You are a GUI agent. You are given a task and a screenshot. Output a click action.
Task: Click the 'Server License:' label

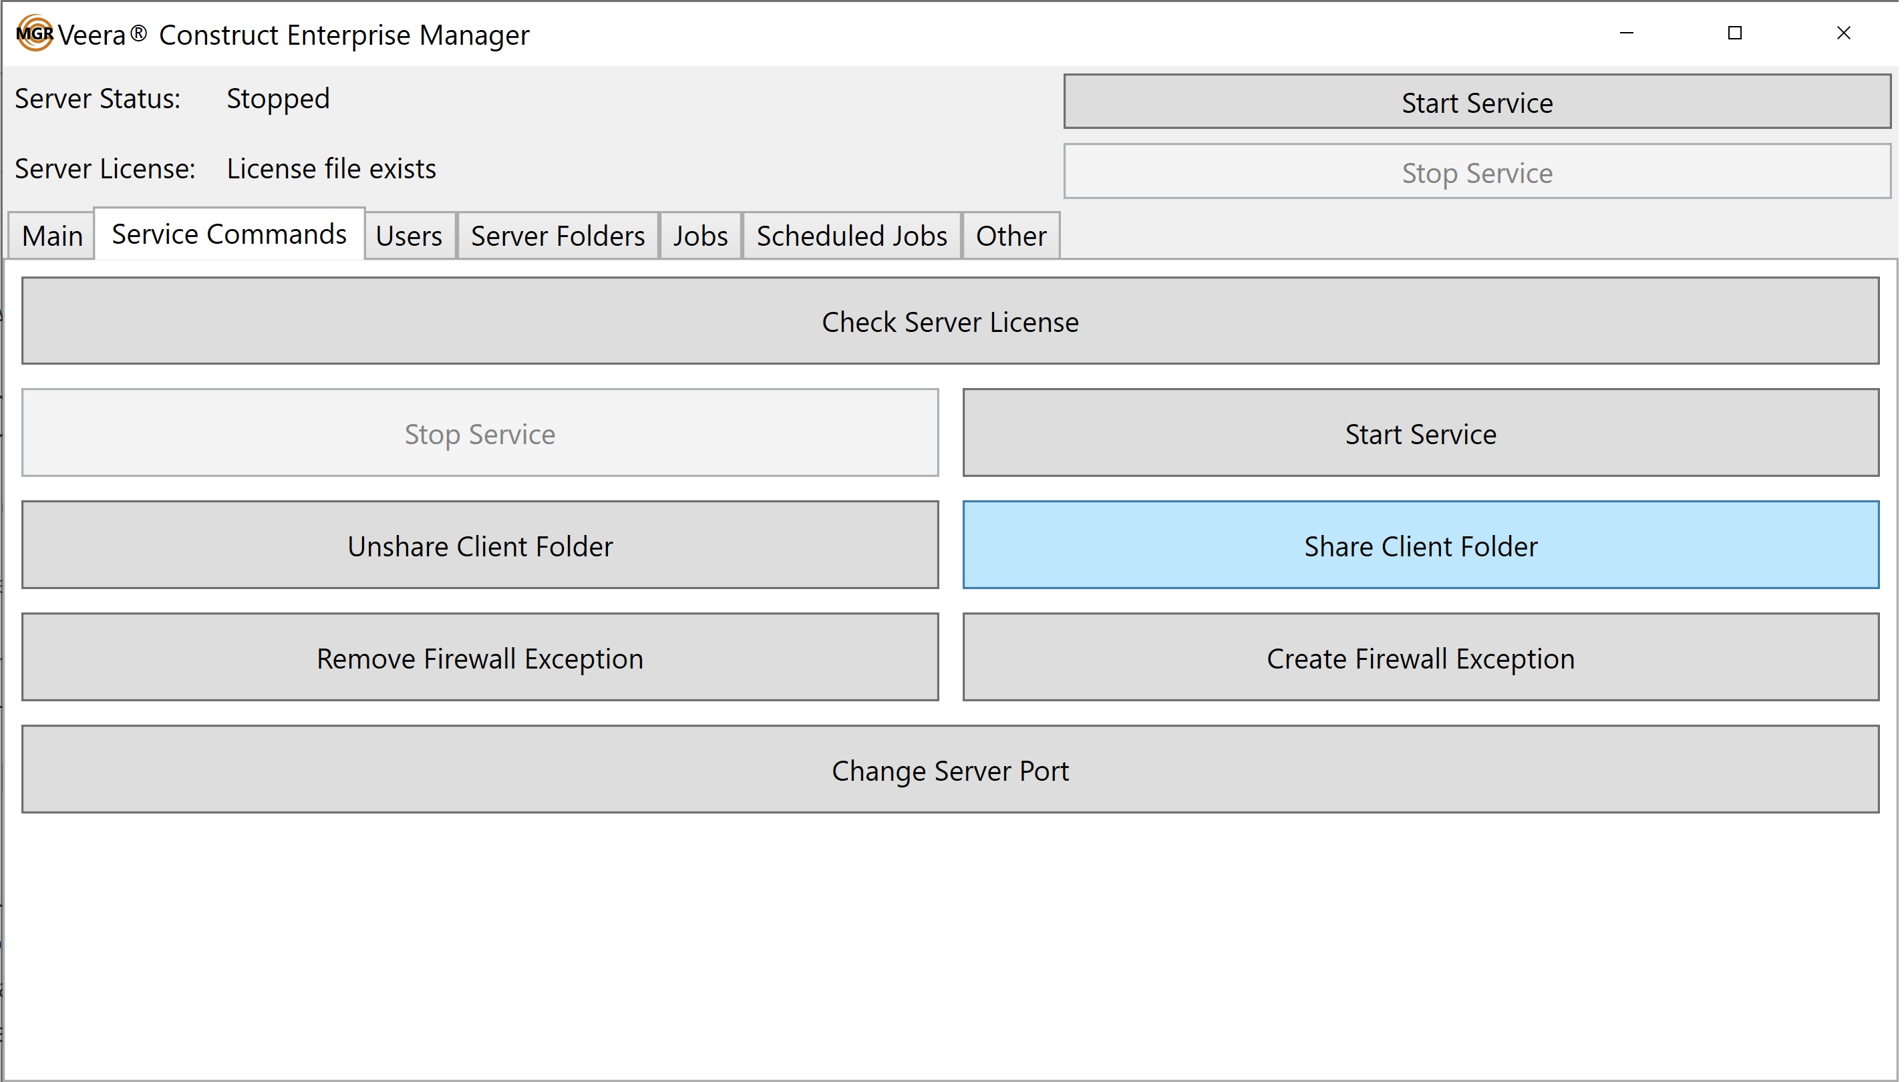[106, 169]
